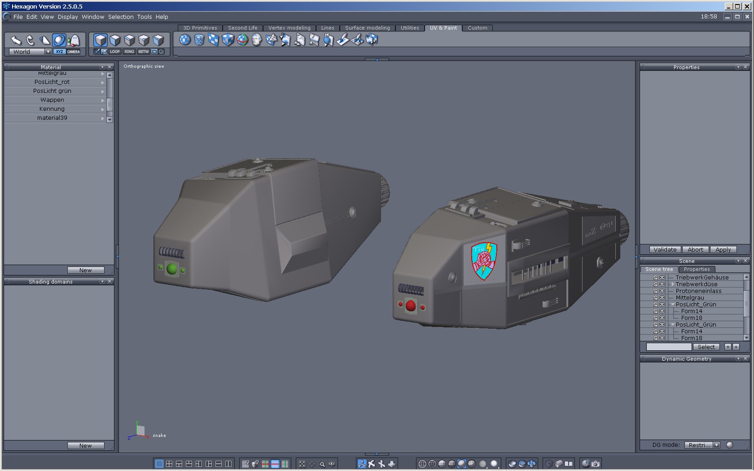Toggle lock icon for Protoneneinlass

(x=655, y=291)
